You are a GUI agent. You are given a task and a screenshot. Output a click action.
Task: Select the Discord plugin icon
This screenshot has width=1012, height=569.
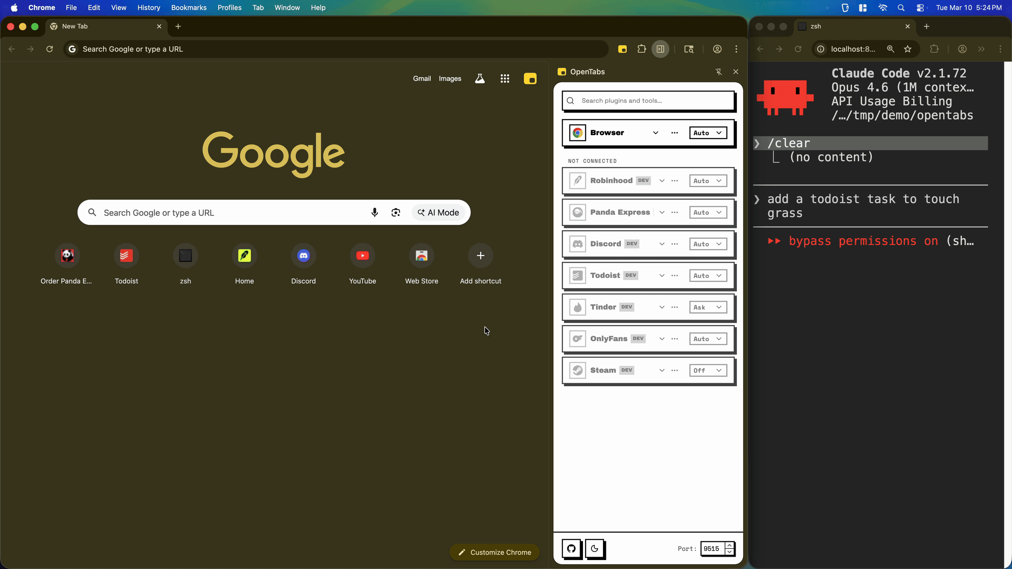pos(577,243)
